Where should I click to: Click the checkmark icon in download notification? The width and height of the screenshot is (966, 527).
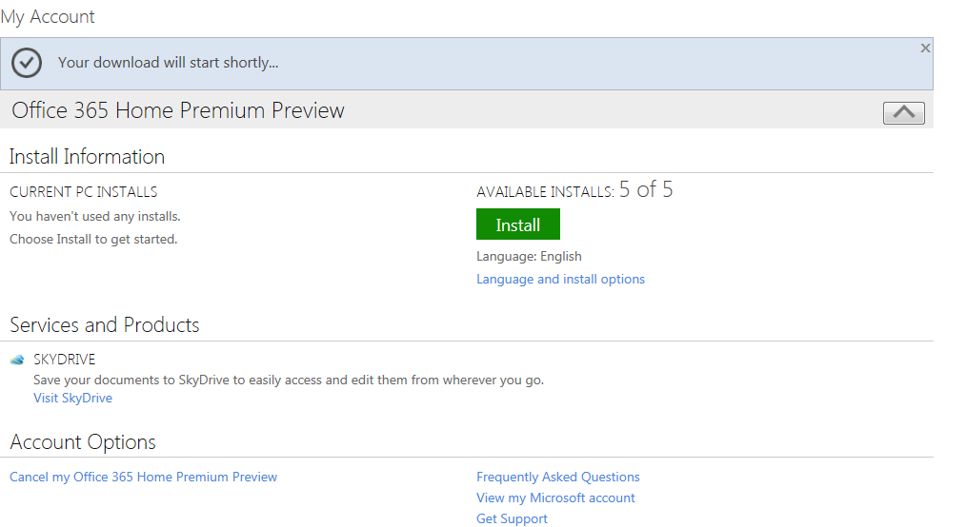point(27,63)
